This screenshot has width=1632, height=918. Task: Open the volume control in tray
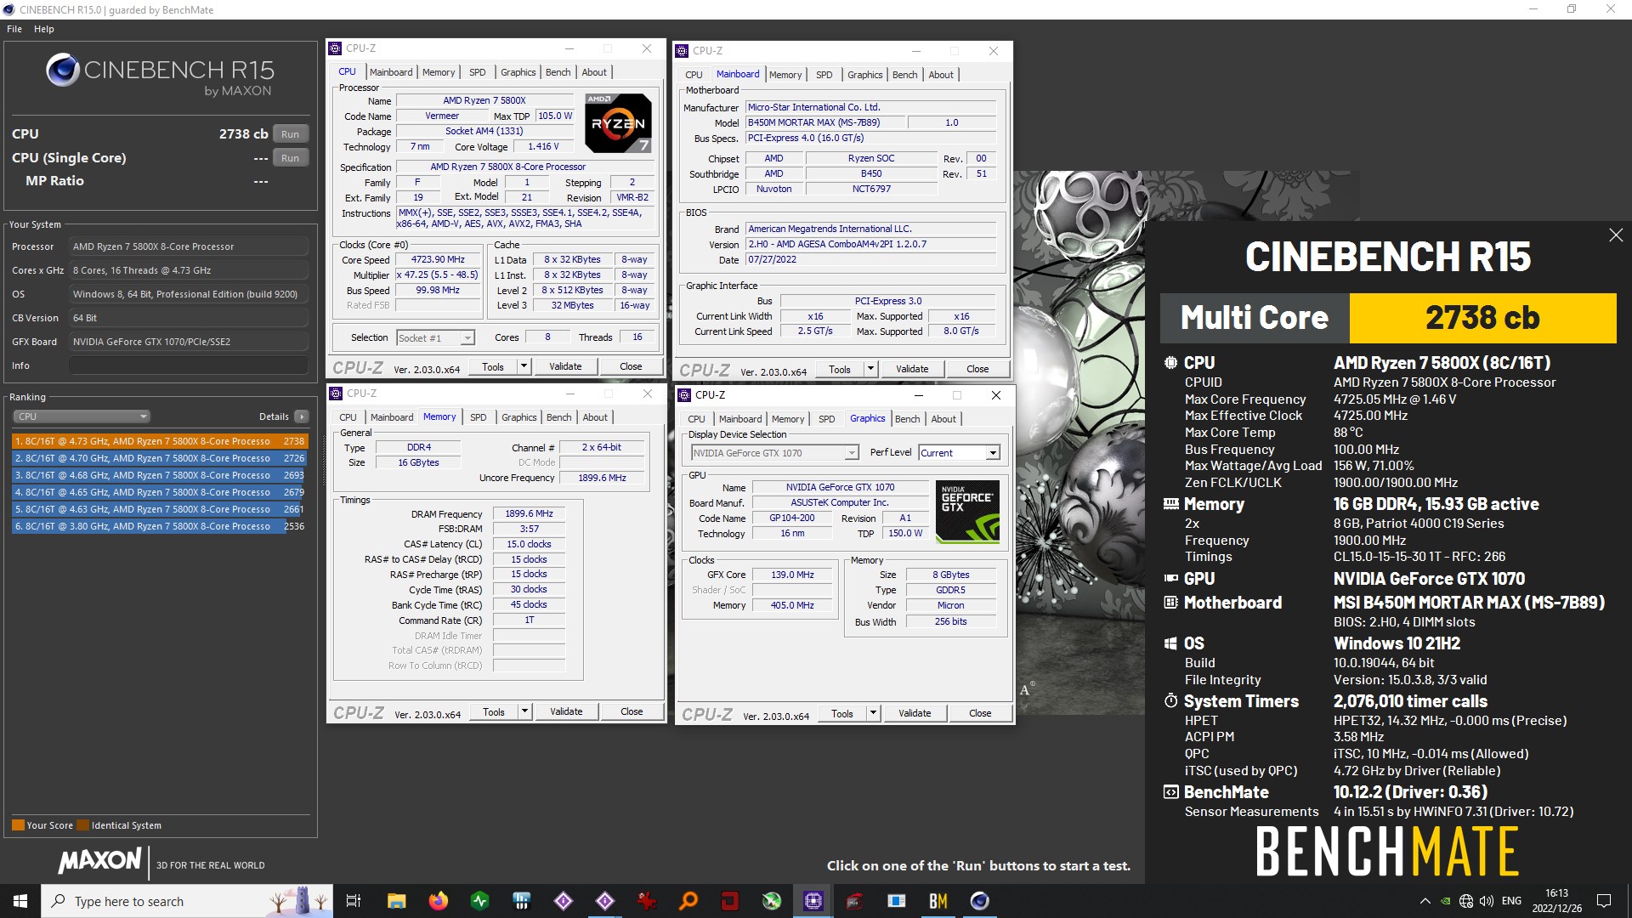pos(1487,901)
